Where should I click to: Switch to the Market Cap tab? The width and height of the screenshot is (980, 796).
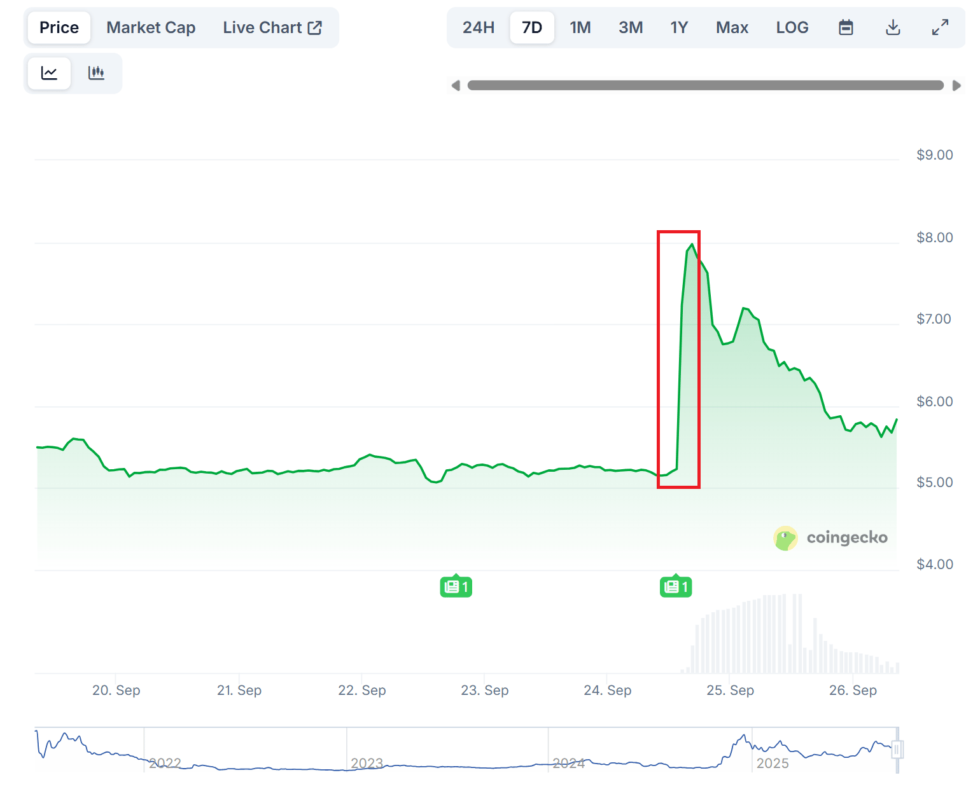pyautogui.click(x=151, y=27)
